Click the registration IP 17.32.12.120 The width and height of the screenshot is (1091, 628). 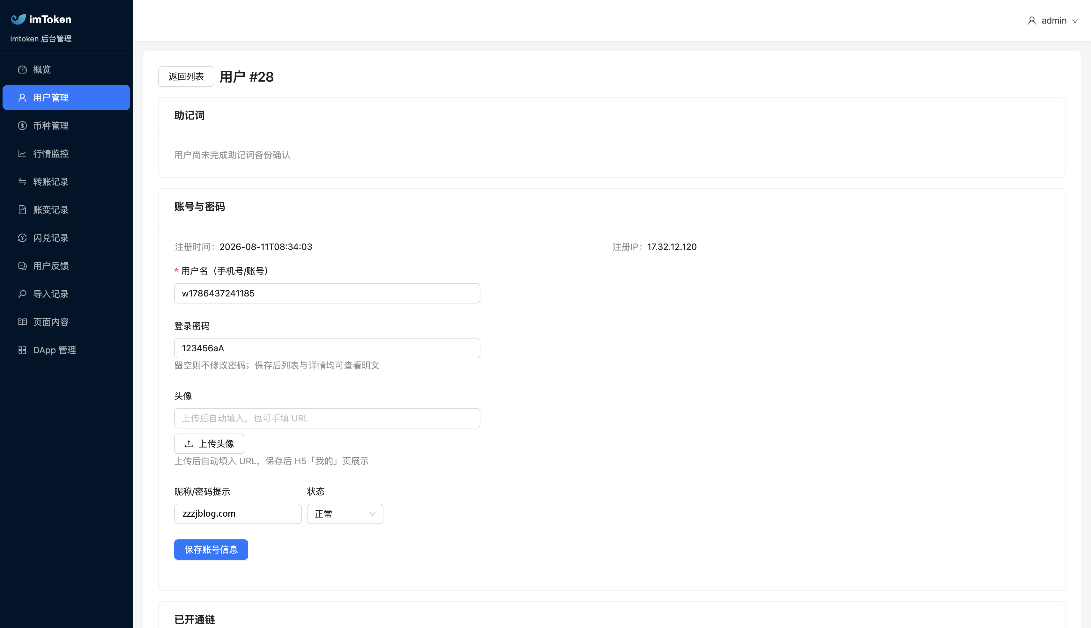coord(672,247)
